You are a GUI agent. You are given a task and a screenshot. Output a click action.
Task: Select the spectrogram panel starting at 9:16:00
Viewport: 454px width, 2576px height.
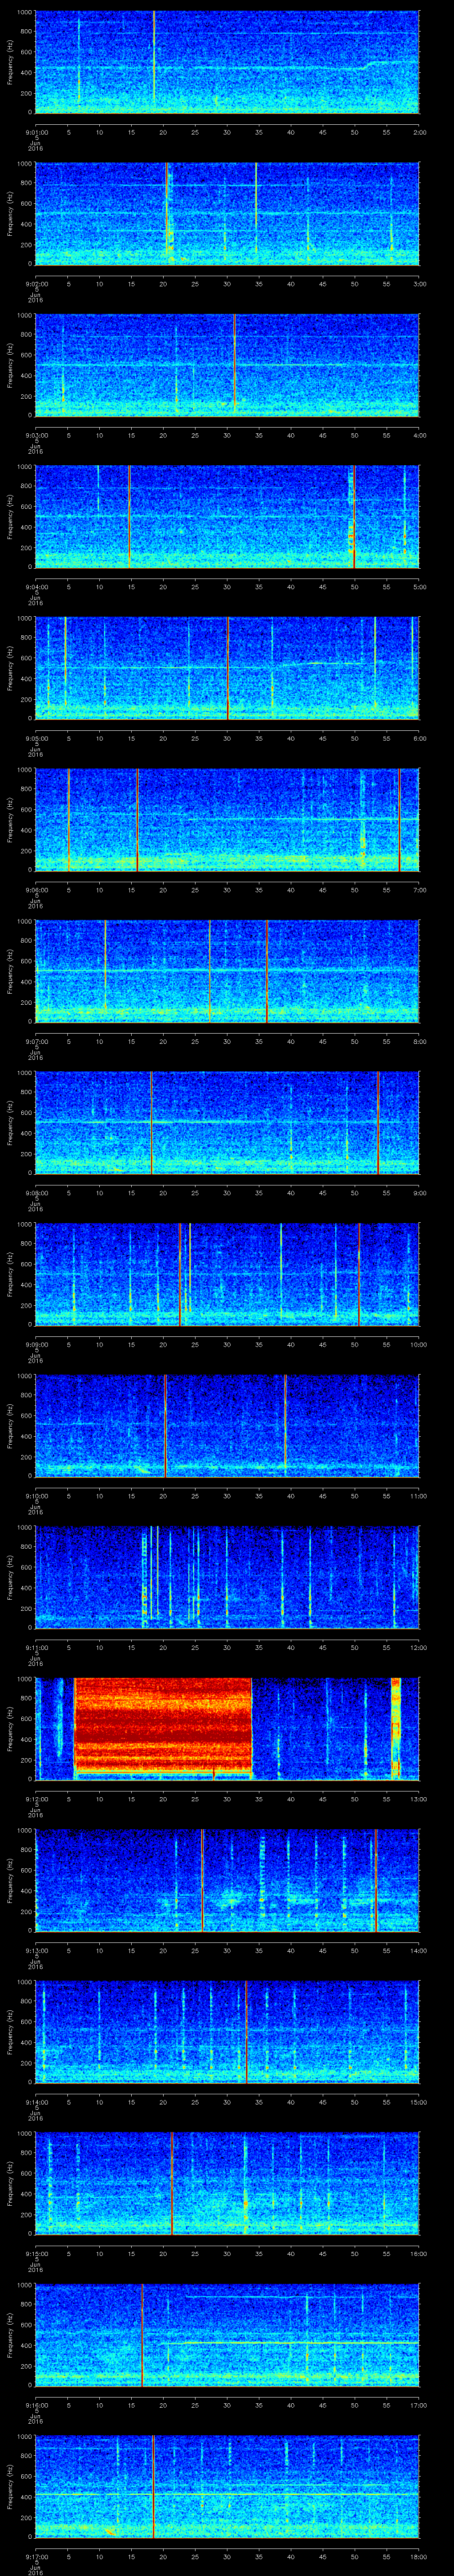pyautogui.click(x=227, y=2334)
